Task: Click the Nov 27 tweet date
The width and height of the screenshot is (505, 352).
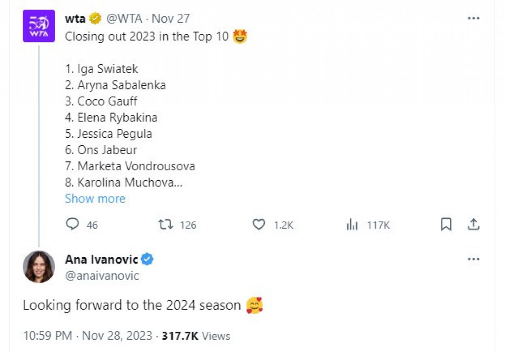Action: pyautogui.click(x=171, y=19)
